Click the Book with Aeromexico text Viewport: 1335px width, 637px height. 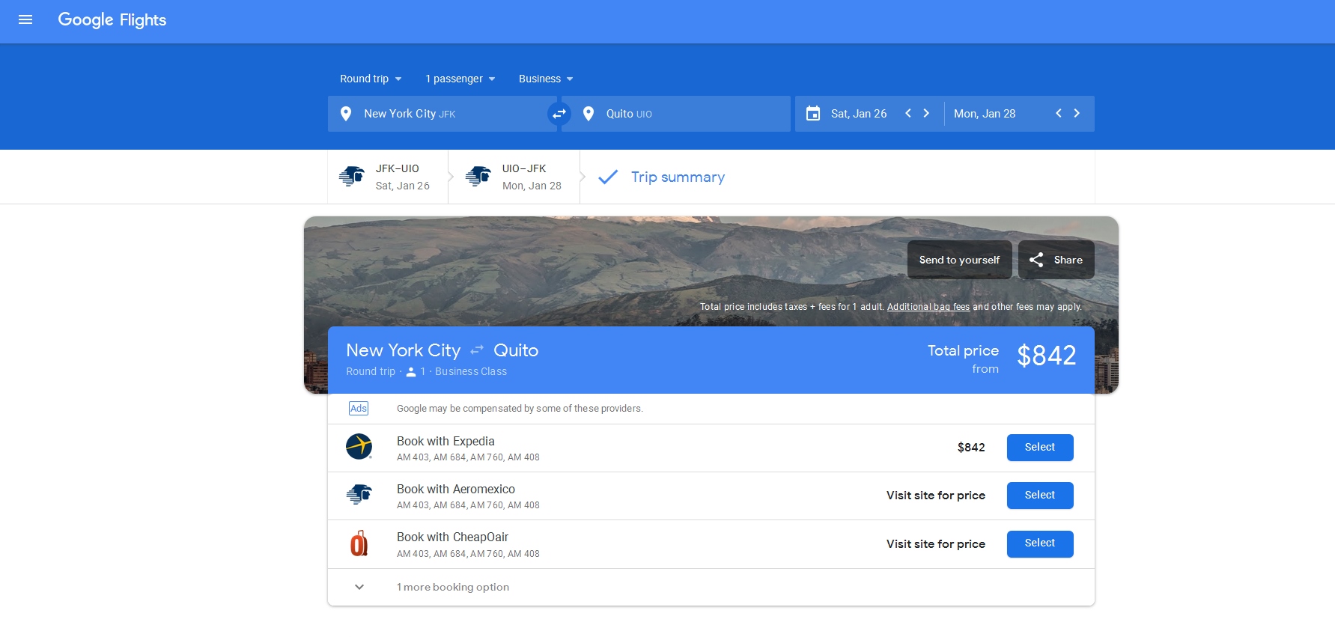[456, 490]
